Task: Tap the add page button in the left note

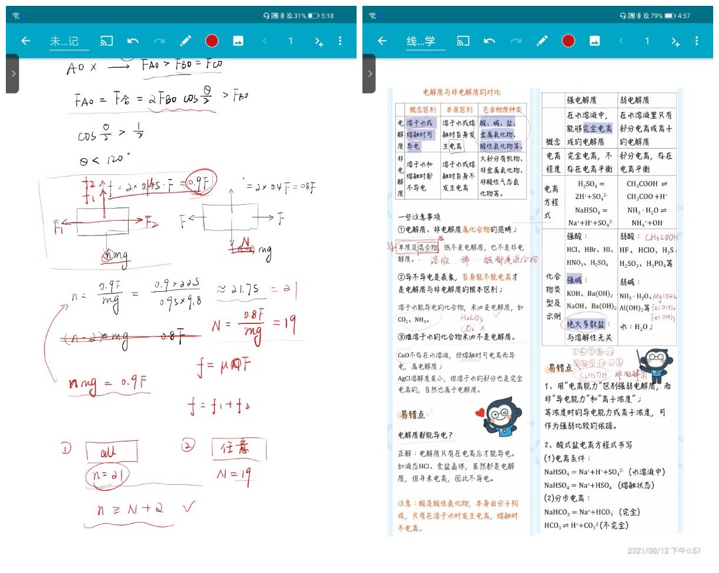Action: pos(317,42)
